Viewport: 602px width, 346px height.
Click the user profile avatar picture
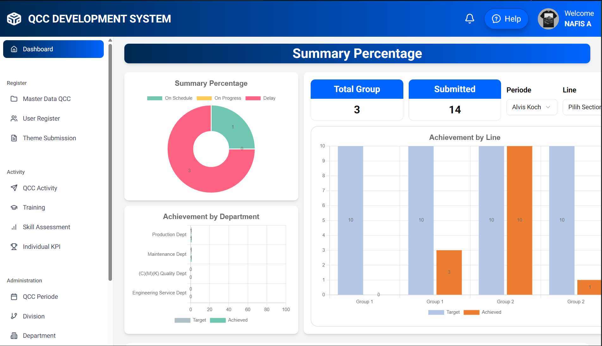[x=548, y=19]
